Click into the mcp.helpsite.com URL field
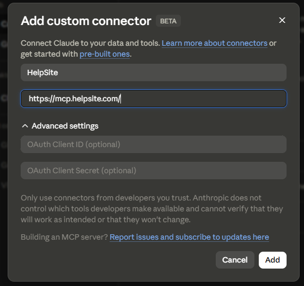Viewport: 304px width, 286px height. [x=154, y=99]
